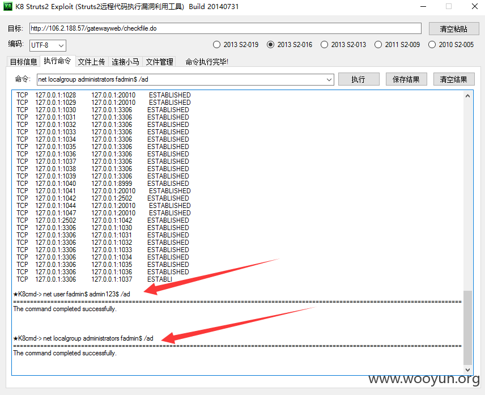The image size is (485, 395).
Task: Minimize the K8 Struts2 Exploit window
Action: click(x=423, y=6)
